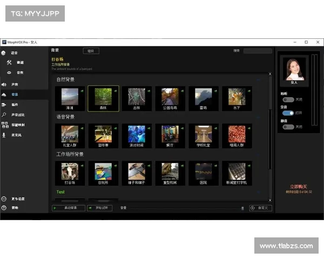Click the 启动背景 start background button
The image size is (324, 259).
[x=69, y=208]
